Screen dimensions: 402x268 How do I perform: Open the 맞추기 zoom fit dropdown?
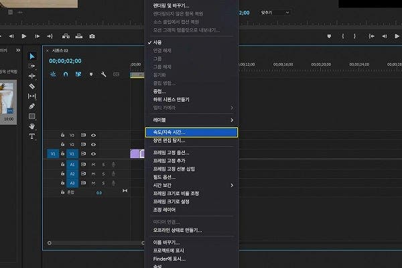(274, 13)
